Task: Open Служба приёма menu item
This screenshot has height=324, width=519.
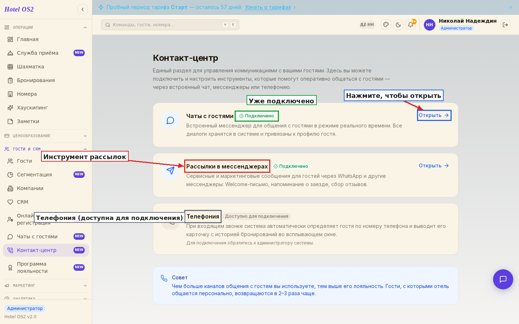Action: click(x=46, y=53)
